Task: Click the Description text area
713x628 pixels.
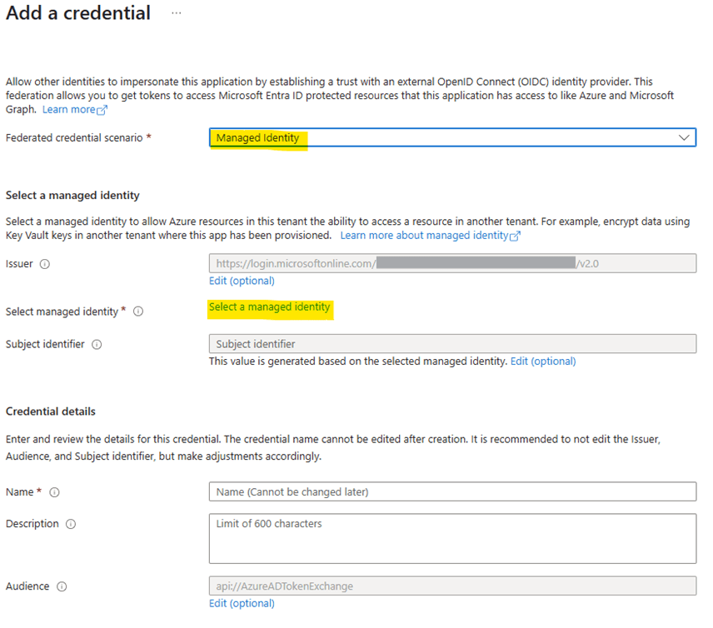Action: pyautogui.click(x=451, y=538)
